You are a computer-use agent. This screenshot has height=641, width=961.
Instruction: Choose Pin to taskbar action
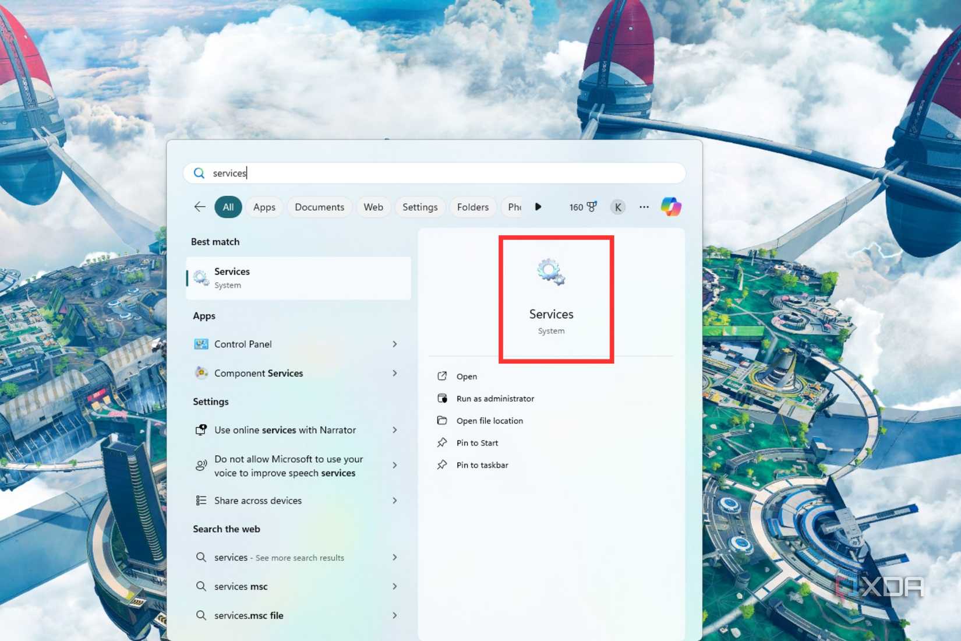click(482, 465)
